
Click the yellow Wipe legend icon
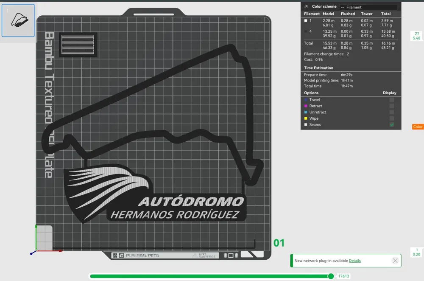point(306,118)
